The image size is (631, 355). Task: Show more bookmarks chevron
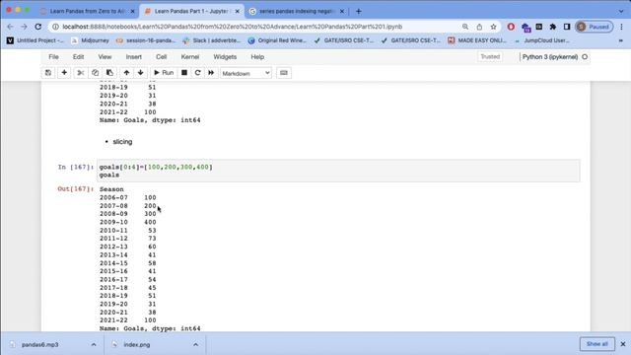[621, 40]
